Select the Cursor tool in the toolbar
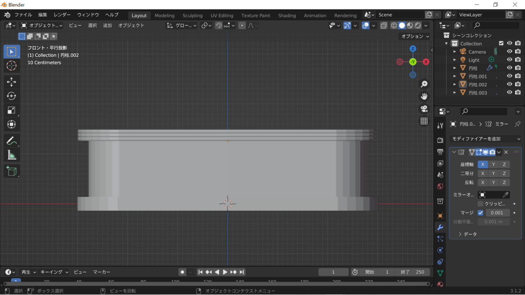Screen dimensions: 525x295 point(12,66)
